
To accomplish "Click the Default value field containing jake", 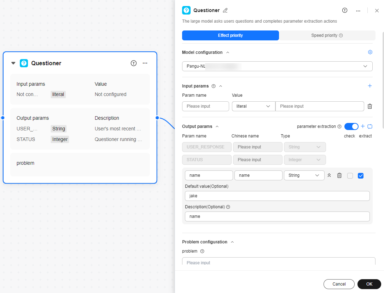I will (x=277, y=196).
